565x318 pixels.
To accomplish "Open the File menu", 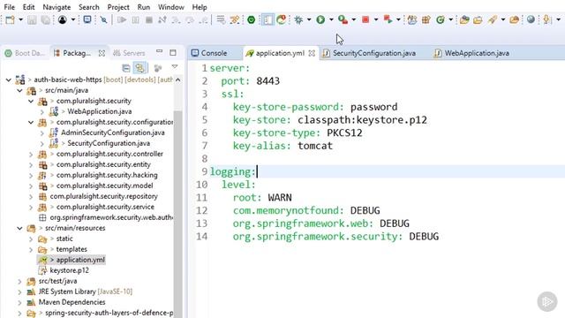I will 10,7.
